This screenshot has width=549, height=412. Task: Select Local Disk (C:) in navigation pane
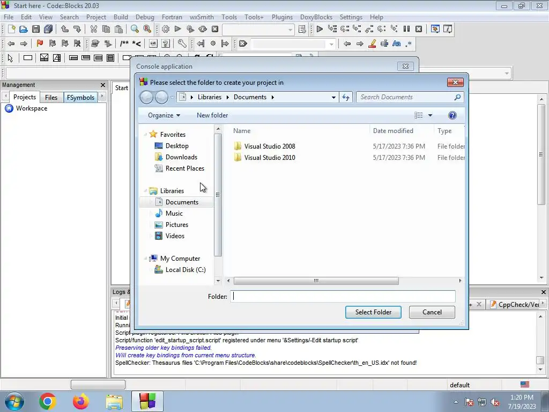tap(185, 270)
